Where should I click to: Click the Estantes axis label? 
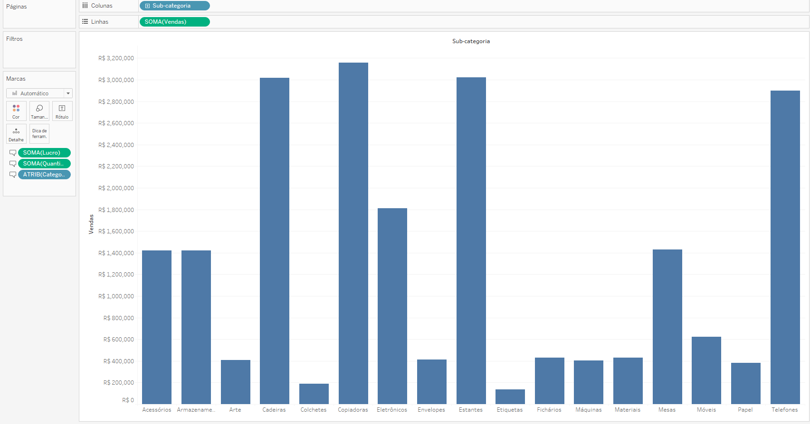click(471, 410)
